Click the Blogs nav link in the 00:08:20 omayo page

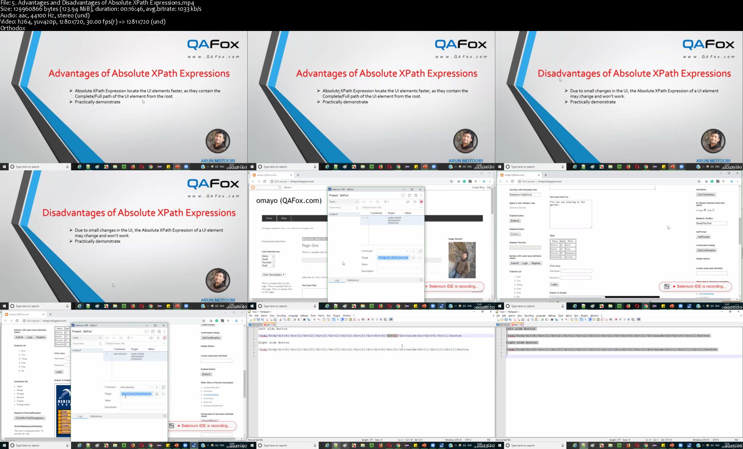(284, 218)
